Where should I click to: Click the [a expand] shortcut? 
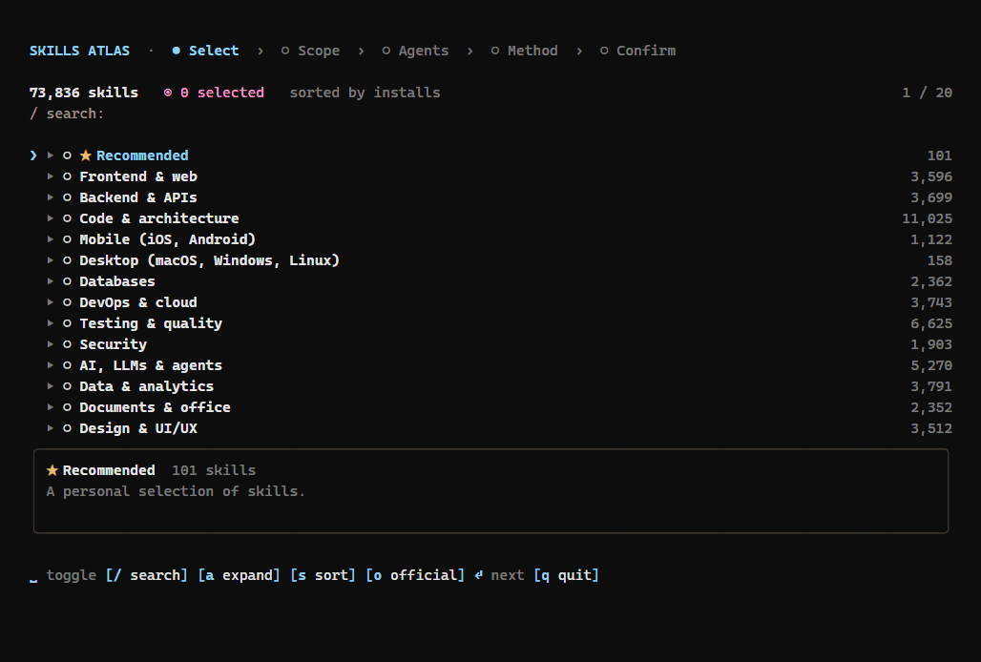coord(239,575)
